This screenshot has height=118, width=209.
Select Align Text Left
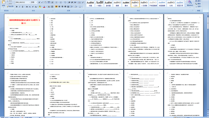pos(56,7)
